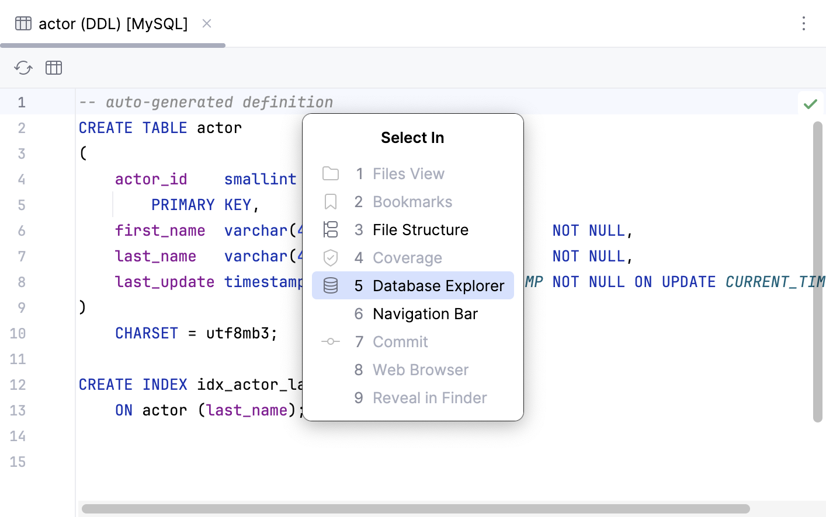Select Database Explorer in the popup

coord(438,285)
